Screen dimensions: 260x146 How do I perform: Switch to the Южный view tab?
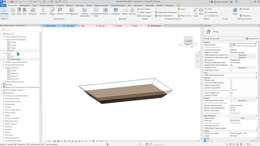pyautogui.click(x=102, y=26)
